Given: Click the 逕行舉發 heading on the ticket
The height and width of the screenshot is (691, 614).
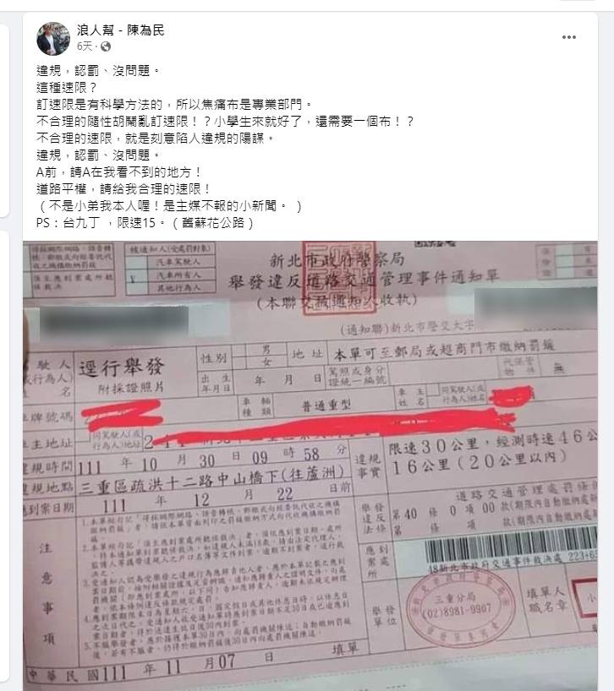Looking at the screenshot, I should [x=122, y=367].
